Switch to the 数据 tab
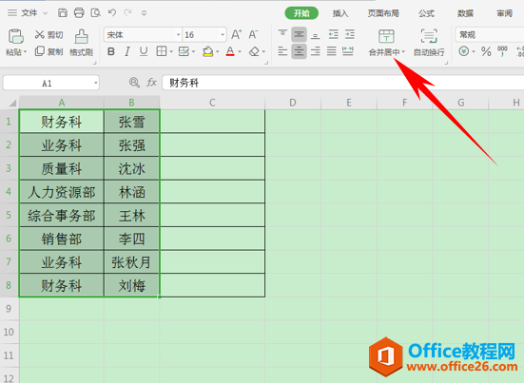Screen dimensions: 524x383 point(465,13)
